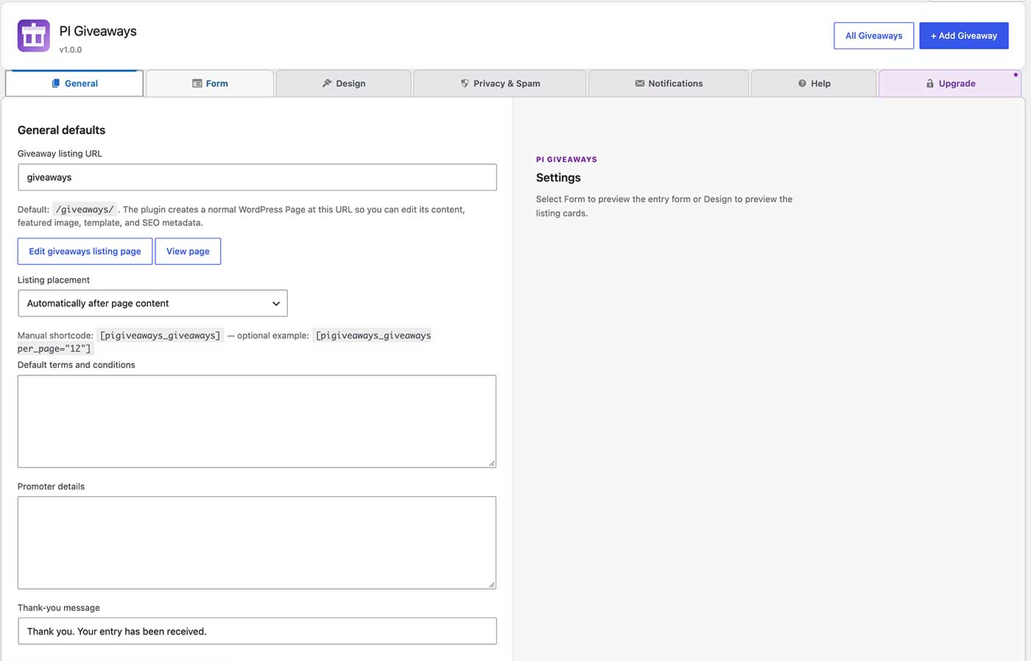Screen dimensions: 1031x661
Task: Go to Privacy & Spam tab
Action: (500, 83)
